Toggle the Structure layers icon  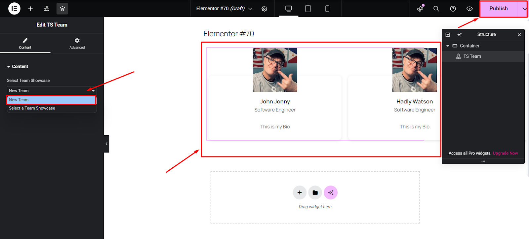62,9
